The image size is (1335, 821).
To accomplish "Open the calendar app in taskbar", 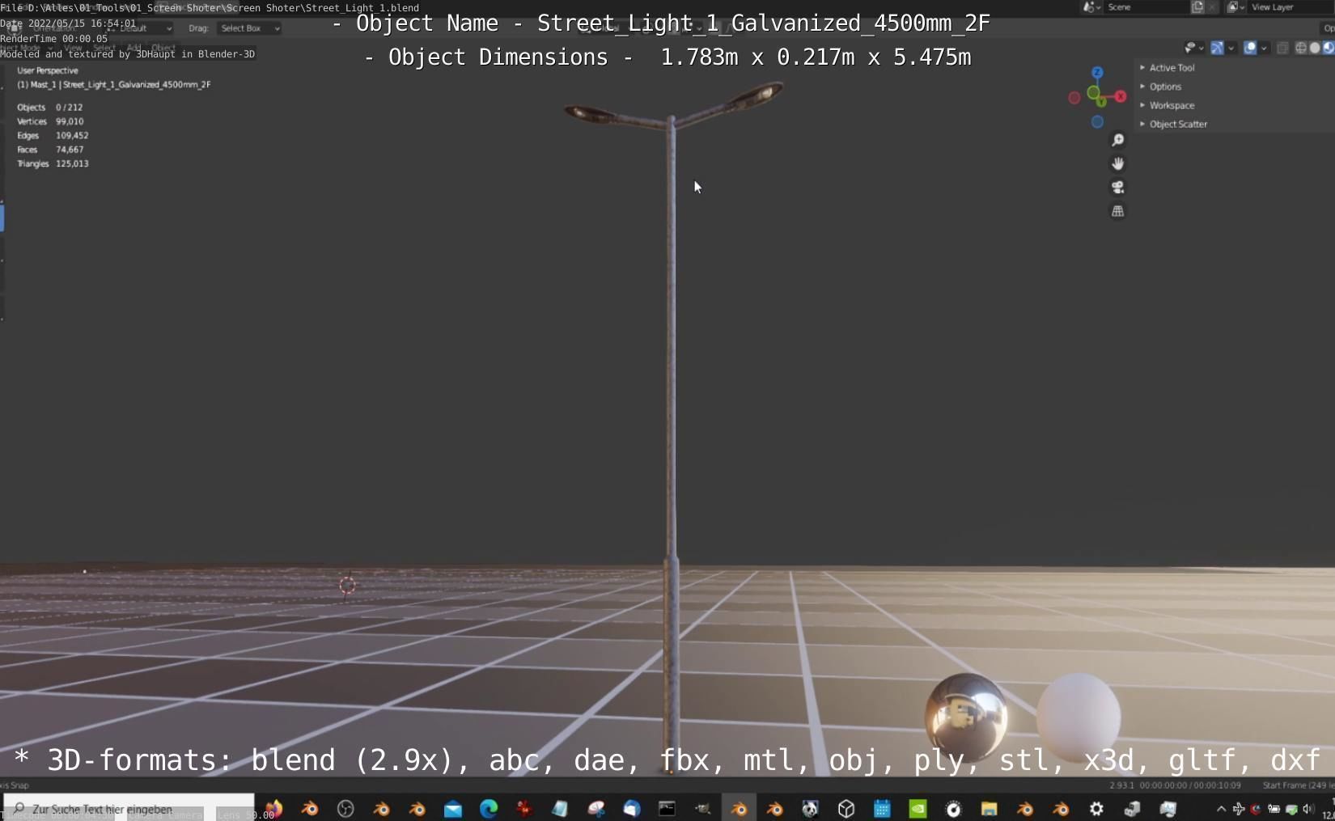I will point(882,808).
